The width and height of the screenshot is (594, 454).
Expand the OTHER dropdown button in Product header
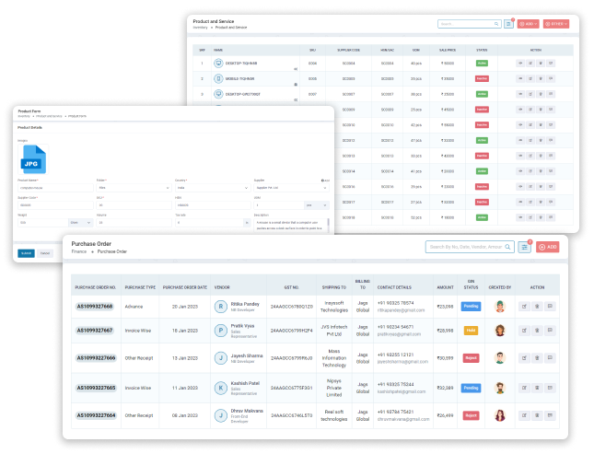click(x=556, y=23)
